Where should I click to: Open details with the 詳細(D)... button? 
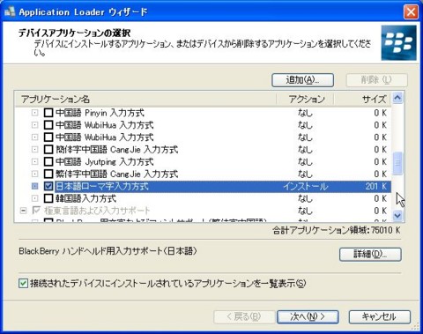370,255
